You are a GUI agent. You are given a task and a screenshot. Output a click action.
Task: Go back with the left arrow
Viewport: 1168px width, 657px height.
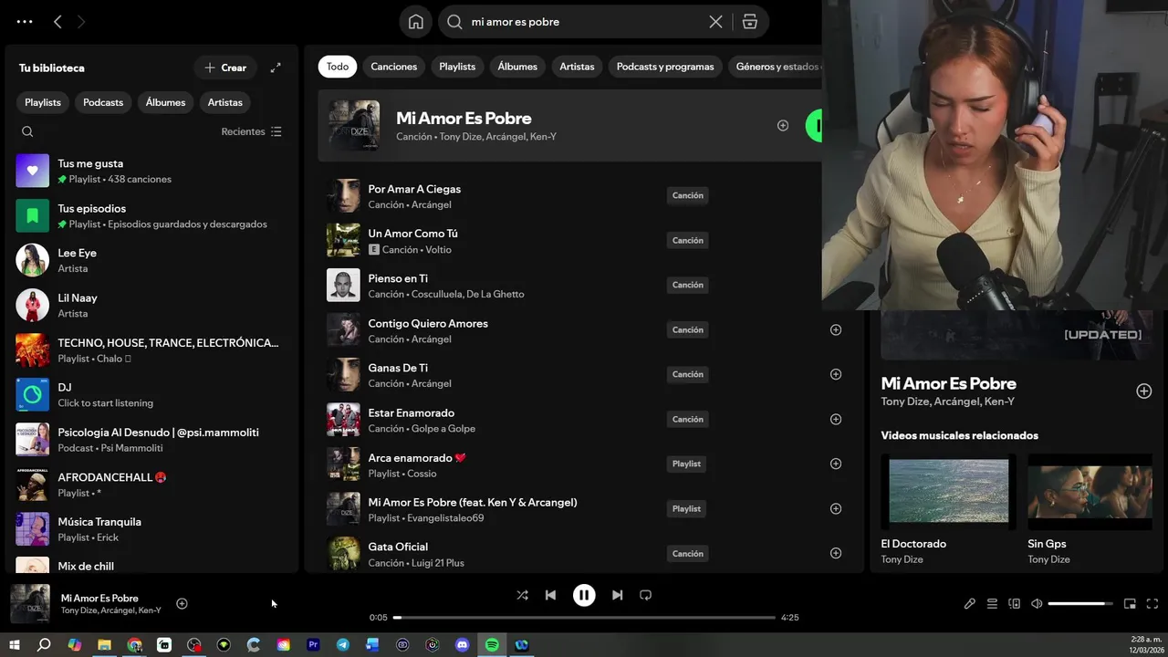click(57, 22)
